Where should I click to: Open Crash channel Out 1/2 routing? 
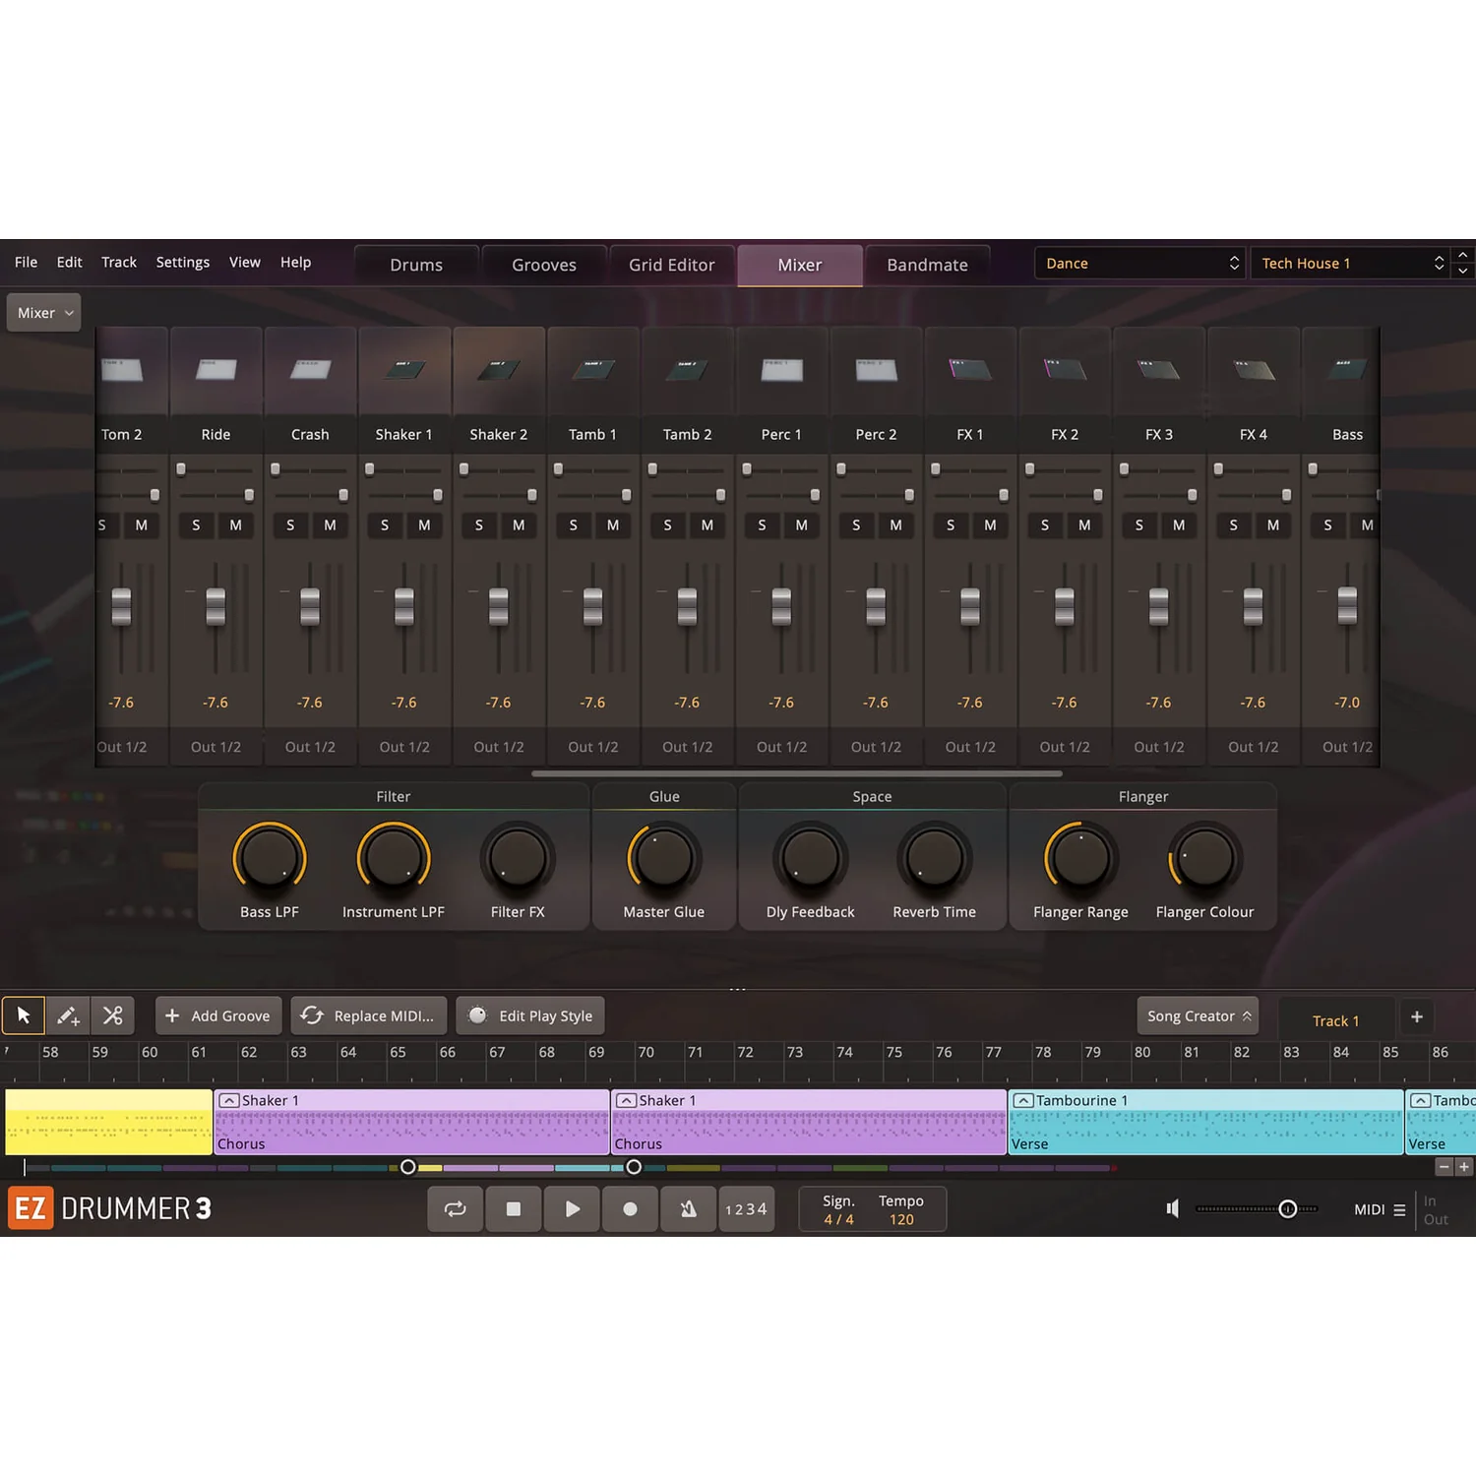310,747
